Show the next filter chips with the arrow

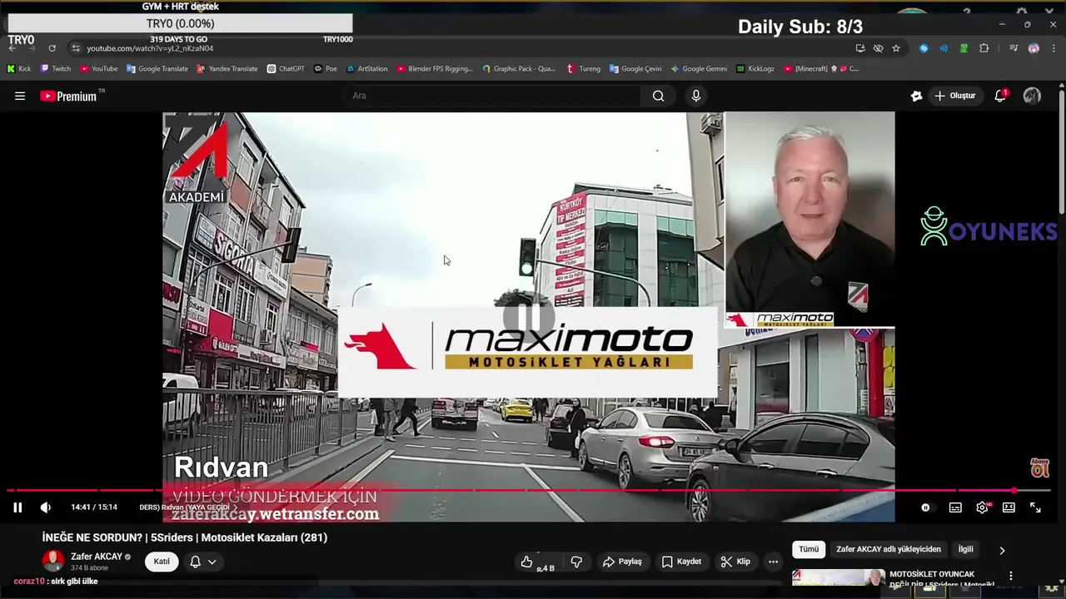1002,550
